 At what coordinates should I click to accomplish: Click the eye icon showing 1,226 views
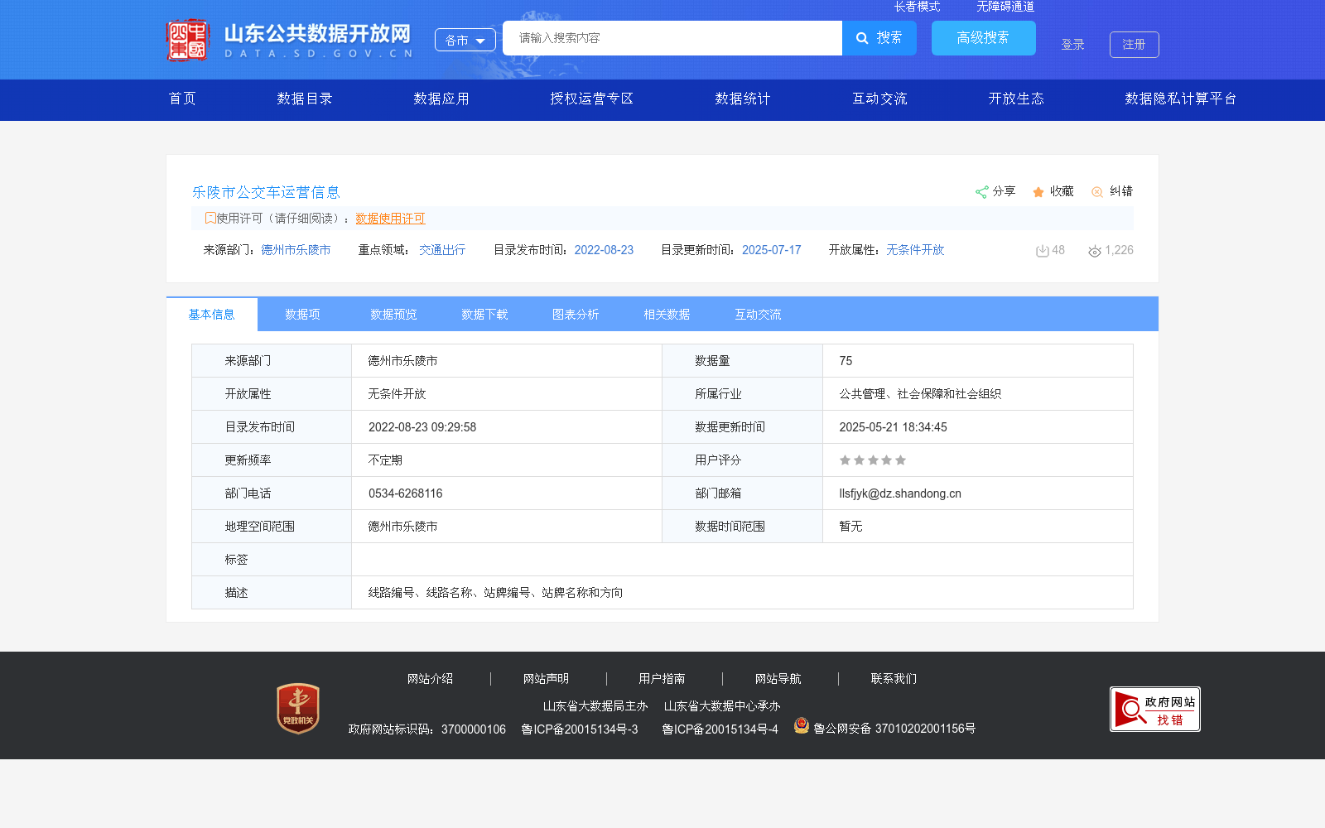(1095, 251)
